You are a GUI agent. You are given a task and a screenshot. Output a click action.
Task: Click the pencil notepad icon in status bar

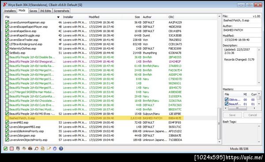click(49, 148)
